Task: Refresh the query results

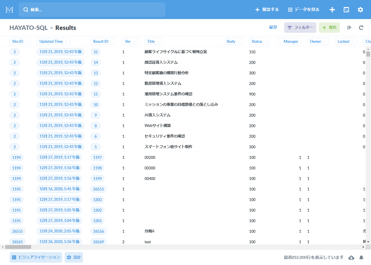Action: click(x=361, y=27)
